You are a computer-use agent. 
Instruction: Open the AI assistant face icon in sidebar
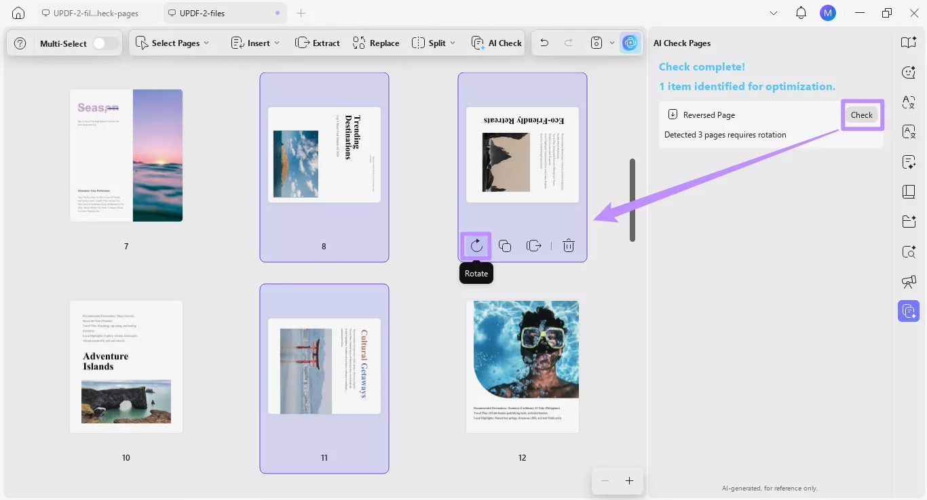point(909,72)
